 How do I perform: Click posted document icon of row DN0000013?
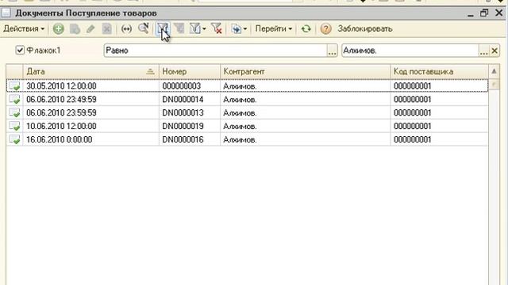pyautogui.click(x=14, y=112)
